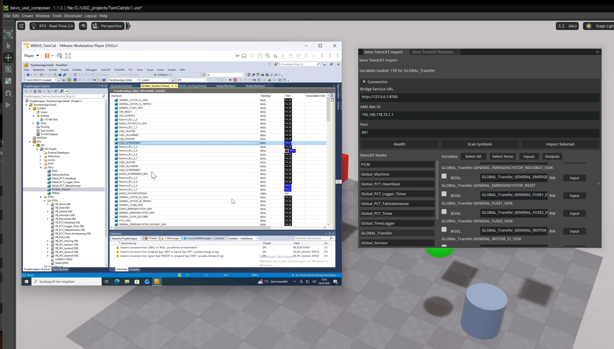This screenshot has width=614, height=349.
Task: Enter VMware full screen mode icon
Action: click(68, 56)
